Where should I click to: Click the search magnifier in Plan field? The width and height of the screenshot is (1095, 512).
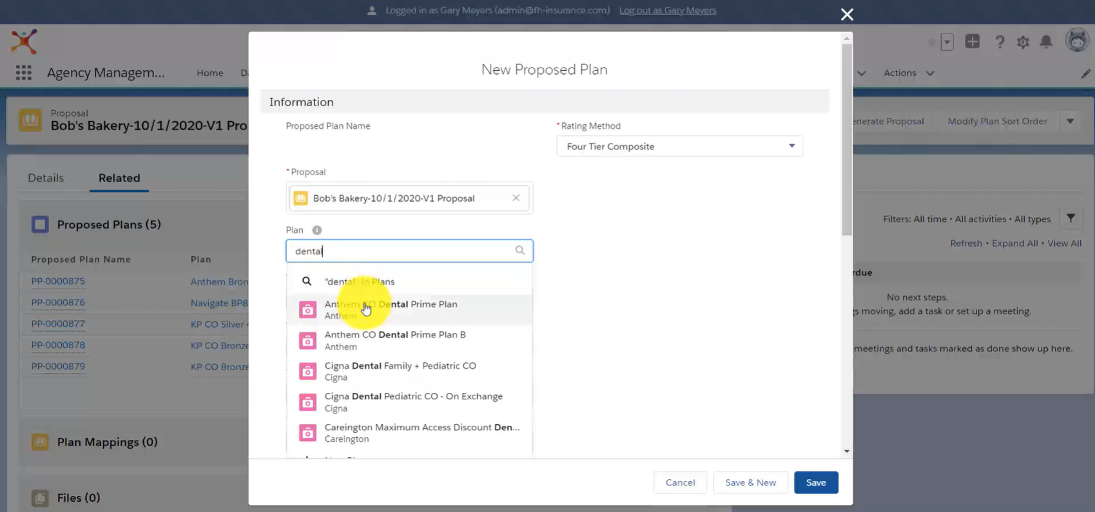pyautogui.click(x=519, y=251)
